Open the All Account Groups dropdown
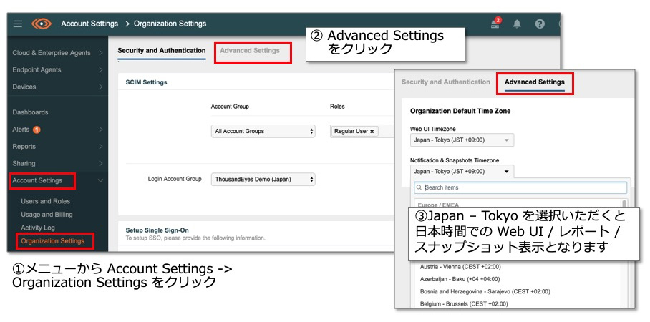650x322 pixels. tap(263, 132)
